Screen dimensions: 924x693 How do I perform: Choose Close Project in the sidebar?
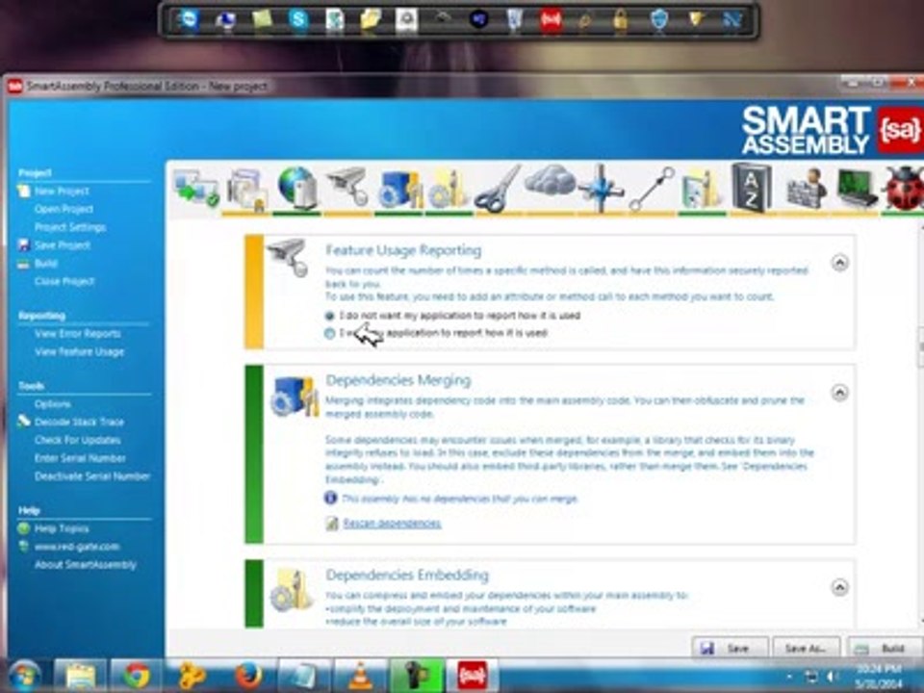point(64,281)
